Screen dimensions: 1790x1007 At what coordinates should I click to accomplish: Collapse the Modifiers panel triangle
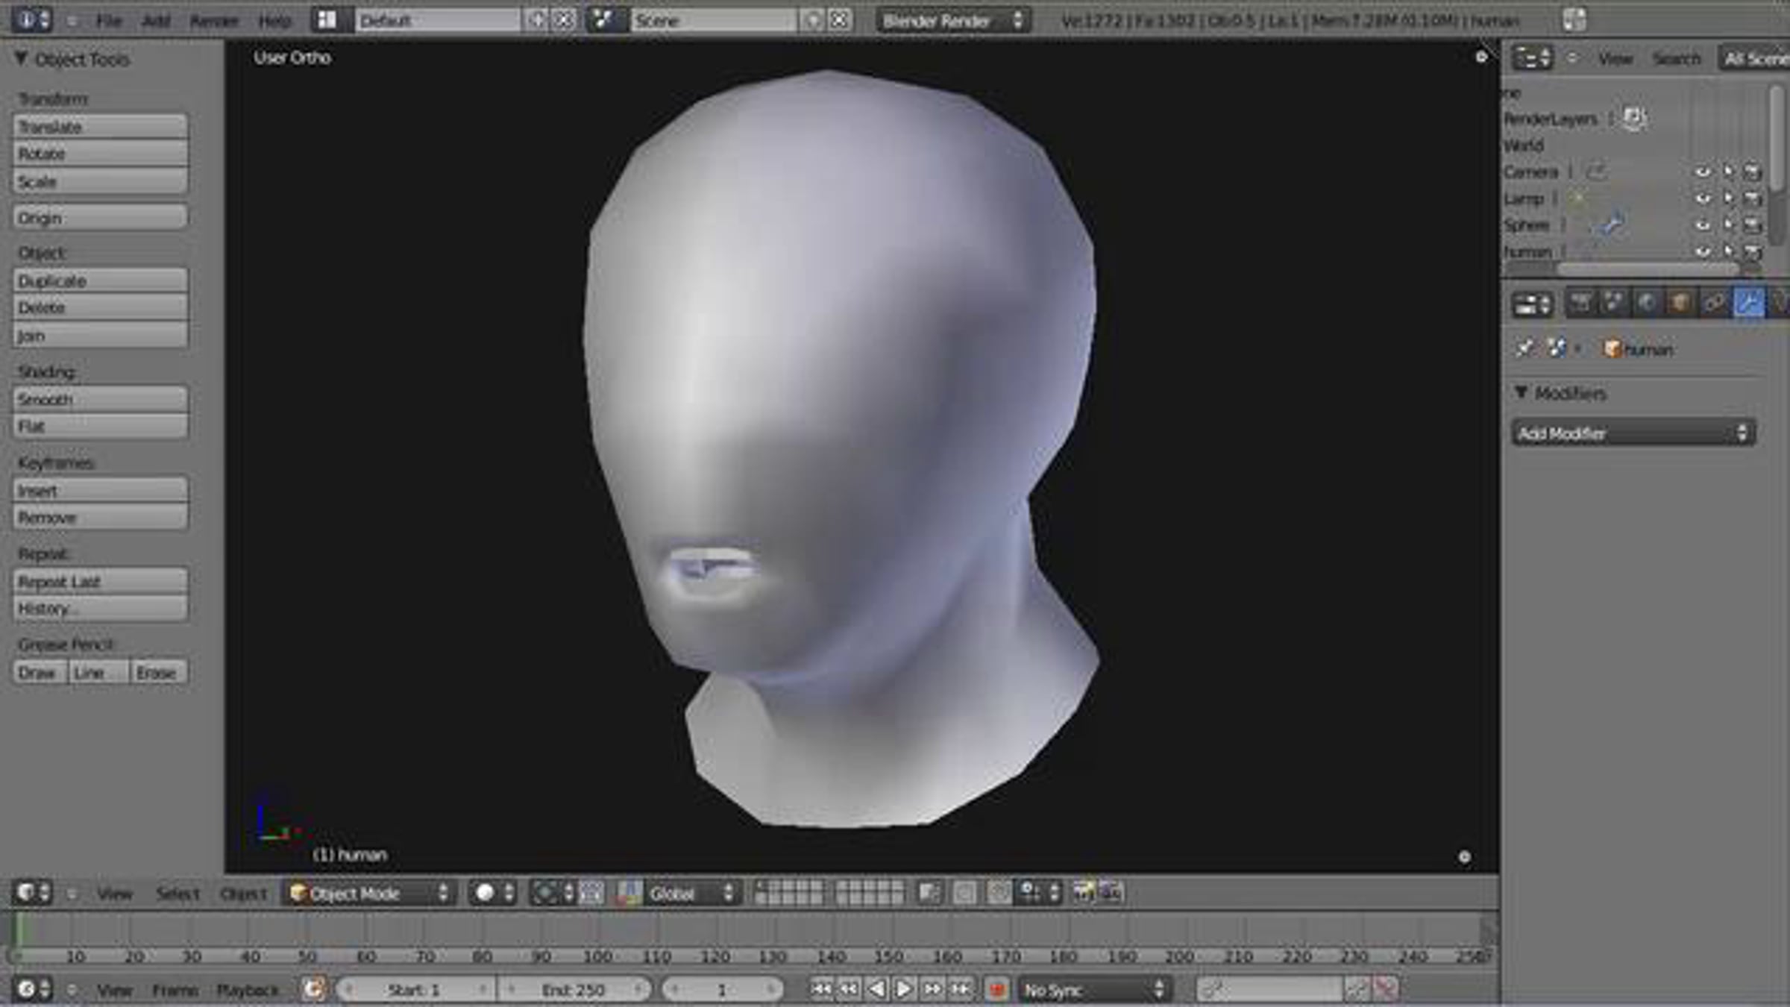pos(1521,392)
